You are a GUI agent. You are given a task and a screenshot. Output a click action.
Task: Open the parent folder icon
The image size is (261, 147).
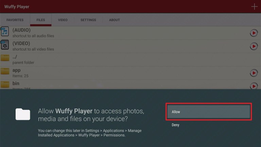click(5, 58)
